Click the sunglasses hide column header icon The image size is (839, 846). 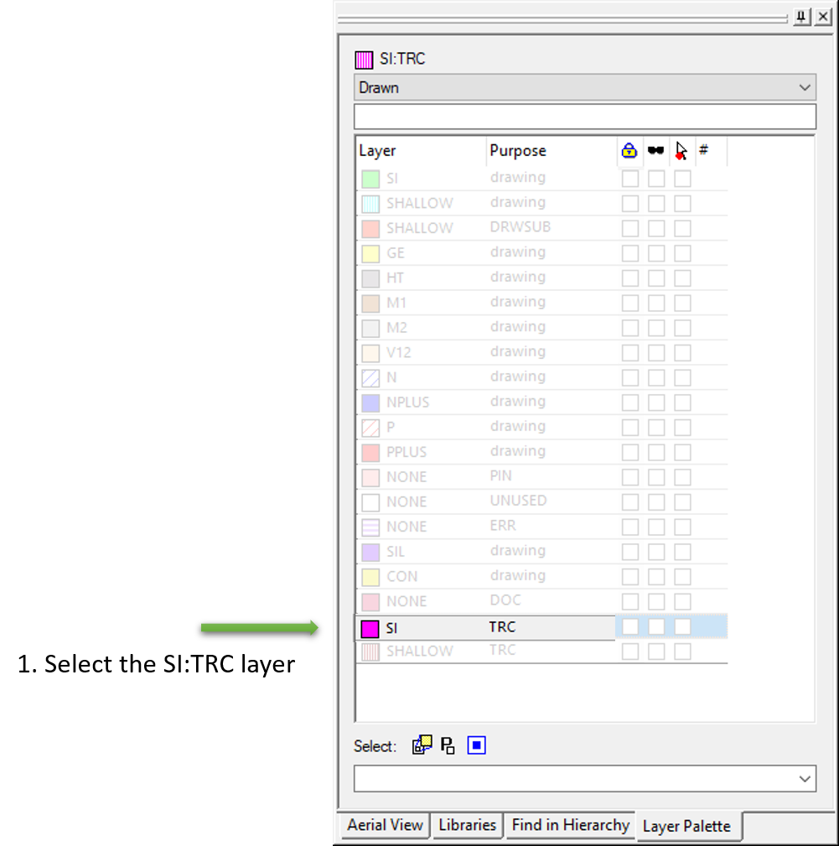pos(656,151)
